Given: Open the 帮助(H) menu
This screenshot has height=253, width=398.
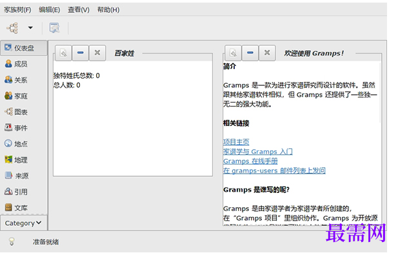Looking at the screenshot, I should pyautogui.click(x=108, y=10).
